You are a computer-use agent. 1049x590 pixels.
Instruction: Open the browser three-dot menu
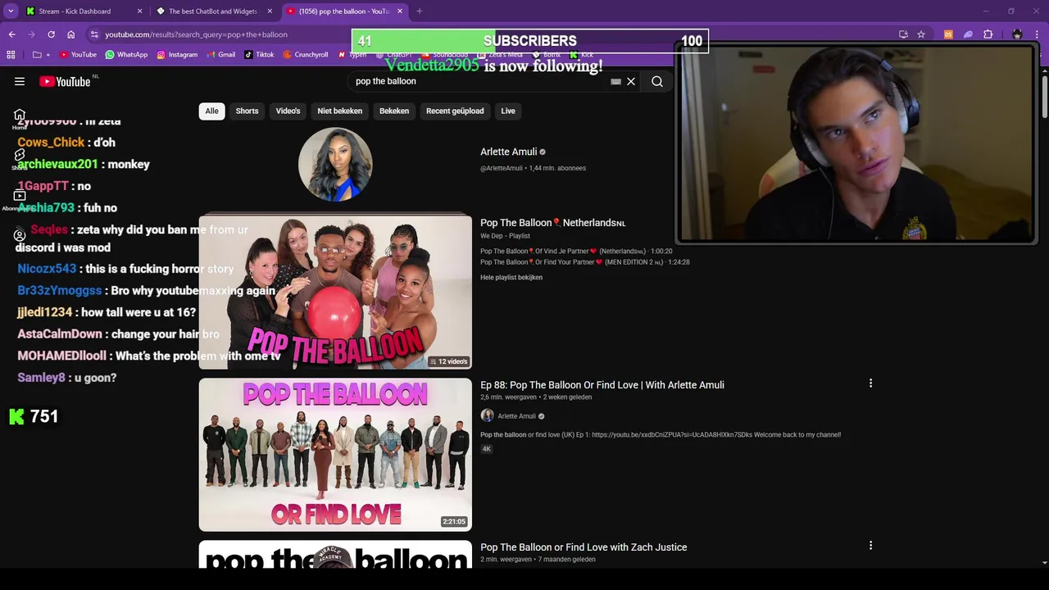tap(1037, 34)
